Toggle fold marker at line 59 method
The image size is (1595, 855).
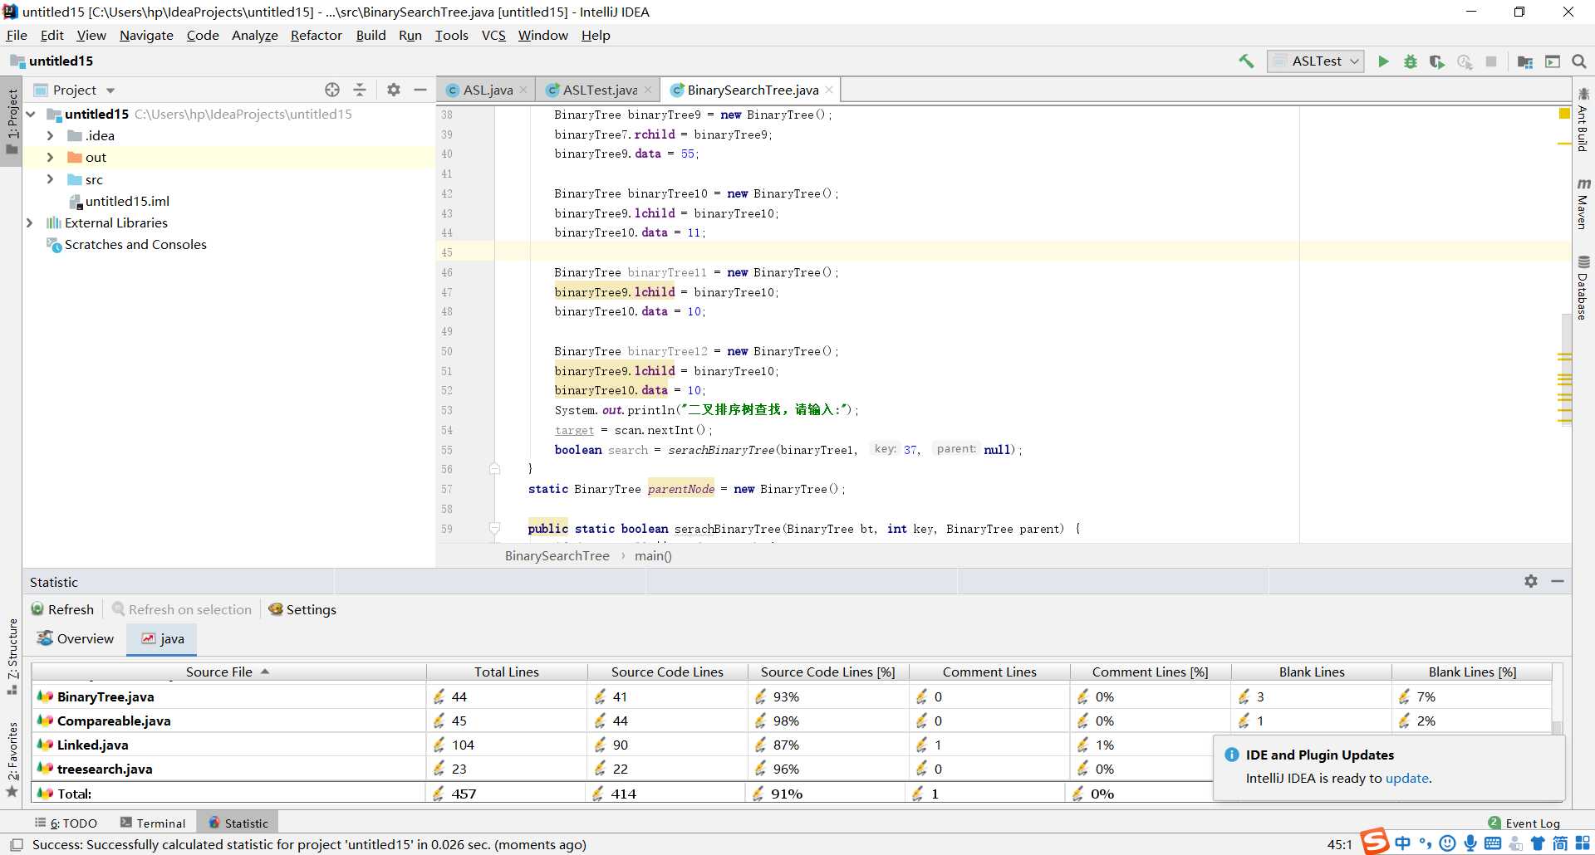(x=494, y=528)
